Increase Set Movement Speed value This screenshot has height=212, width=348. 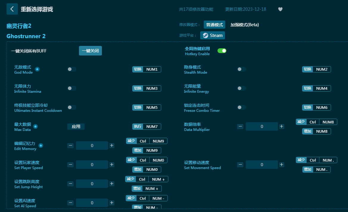point(282,165)
